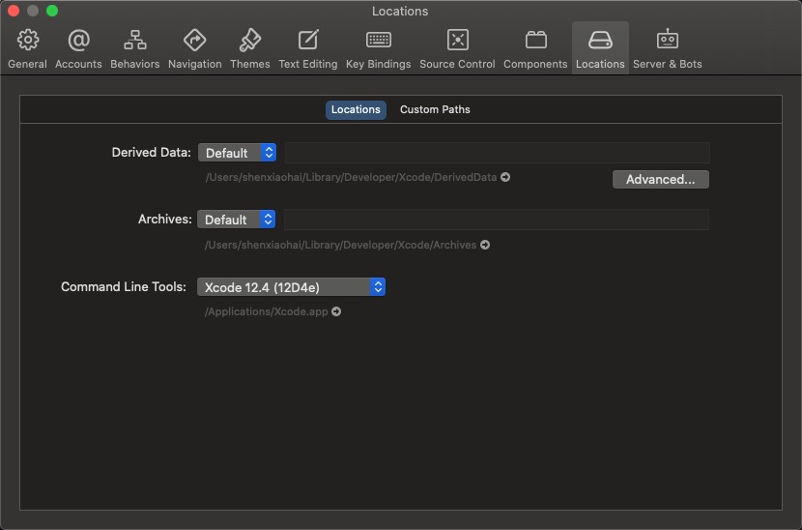Click the Xcode/Archives path text
Image resolution: width=802 pixels, height=530 pixels.
(x=341, y=245)
